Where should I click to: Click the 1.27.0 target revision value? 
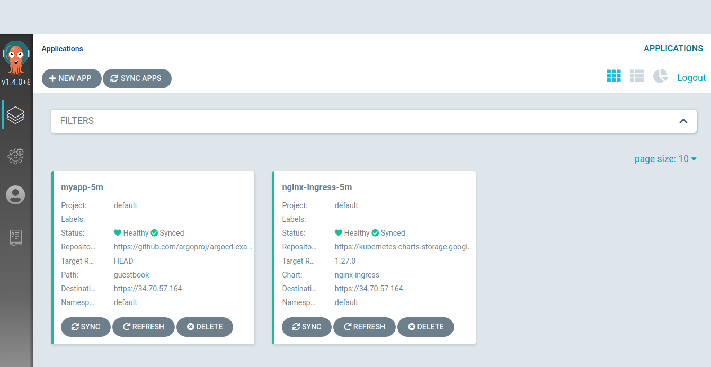[345, 261]
